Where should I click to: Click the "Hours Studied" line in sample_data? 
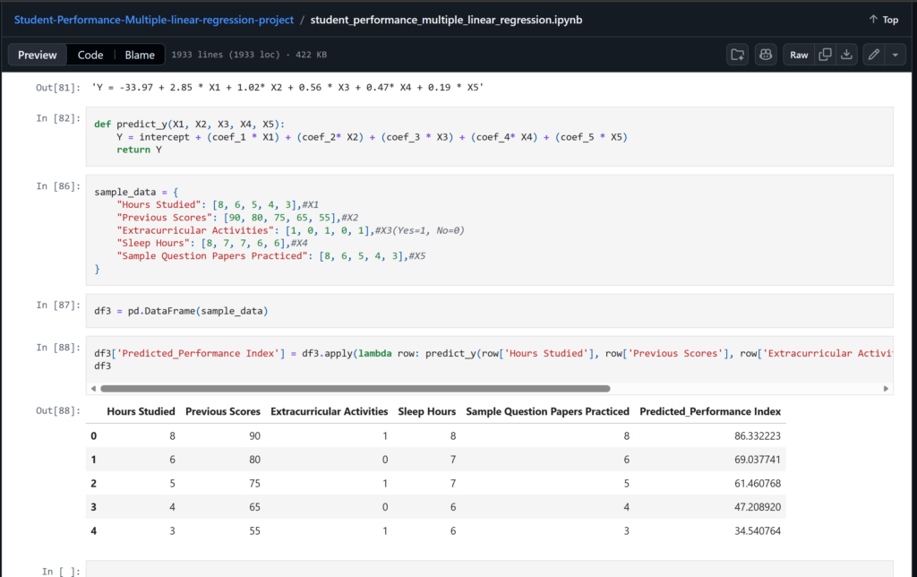point(218,205)
